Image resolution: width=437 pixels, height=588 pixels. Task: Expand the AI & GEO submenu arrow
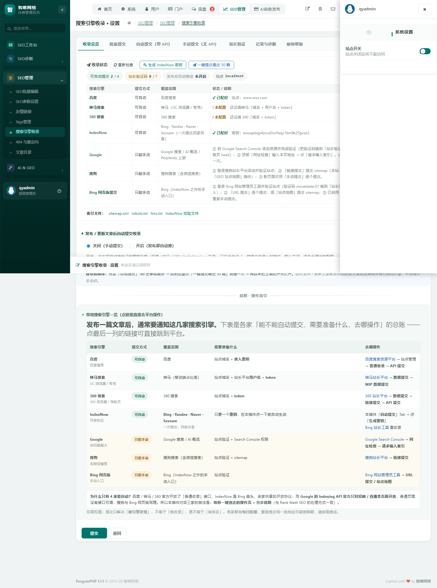[62, 171]
